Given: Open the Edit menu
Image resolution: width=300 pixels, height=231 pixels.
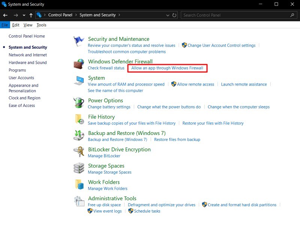Looking at the screenshot, I should pos(16,25).
